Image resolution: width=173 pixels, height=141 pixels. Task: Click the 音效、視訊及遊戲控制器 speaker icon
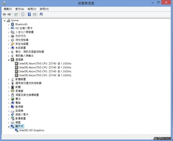[x=12, y=52]
